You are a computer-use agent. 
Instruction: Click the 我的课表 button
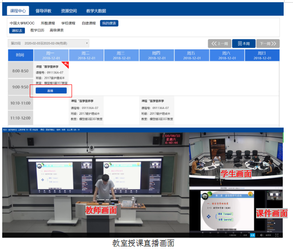(109, 23)
